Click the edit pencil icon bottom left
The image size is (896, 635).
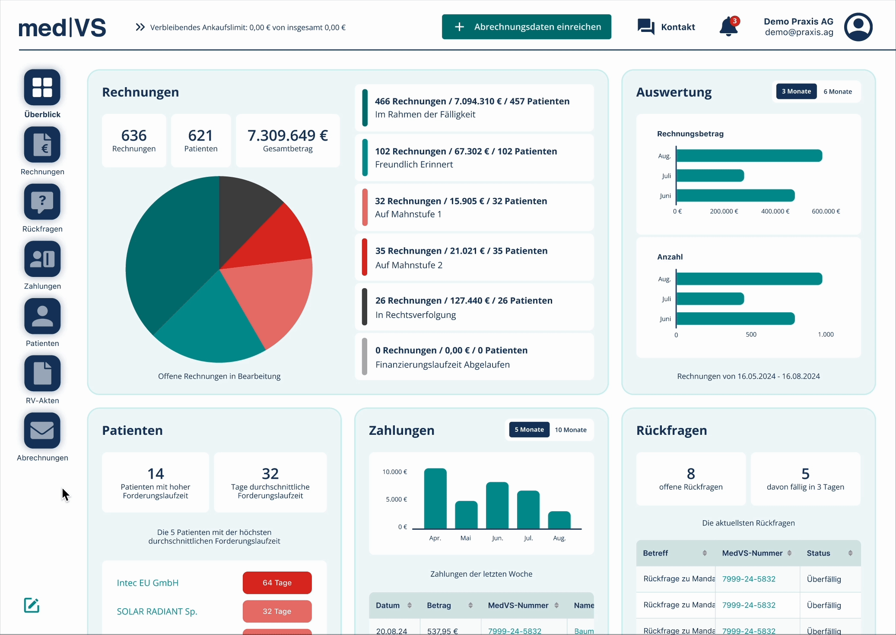32,605
